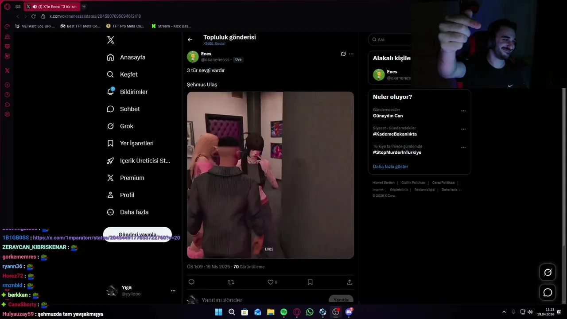The image size is (567, 319).
Task: Open the TFT Pro Meta Co... bookmark
Action: [125, 26]
